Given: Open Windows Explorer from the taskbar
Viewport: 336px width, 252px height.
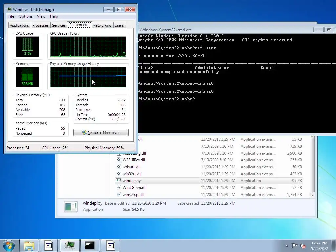Looking at the screenshot, I should coord(29,245).
